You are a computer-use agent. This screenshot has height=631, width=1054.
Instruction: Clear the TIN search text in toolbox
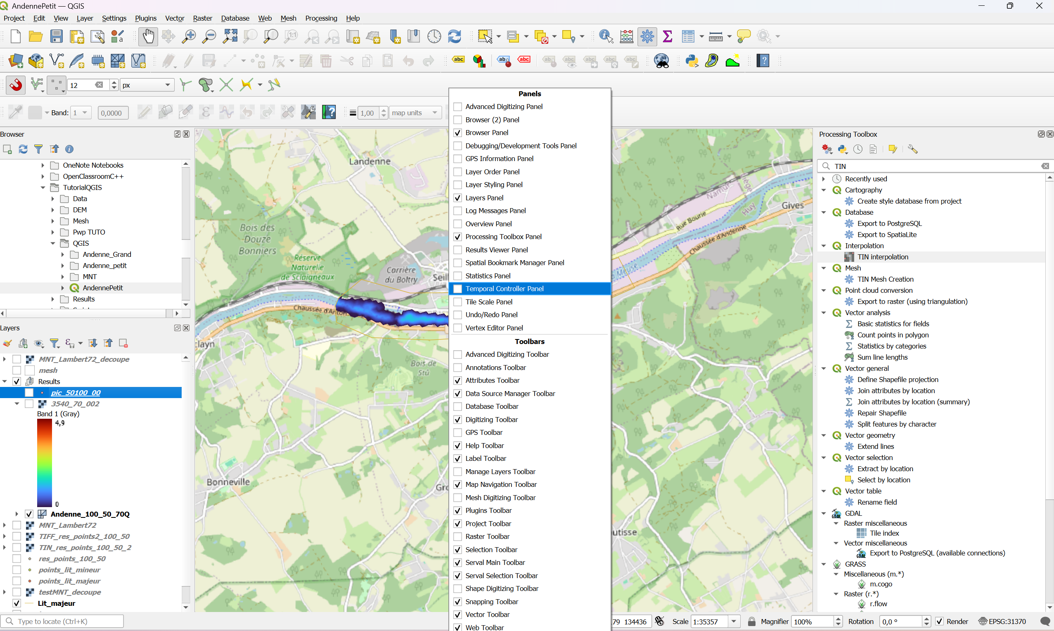click(x=1045, y=166)
